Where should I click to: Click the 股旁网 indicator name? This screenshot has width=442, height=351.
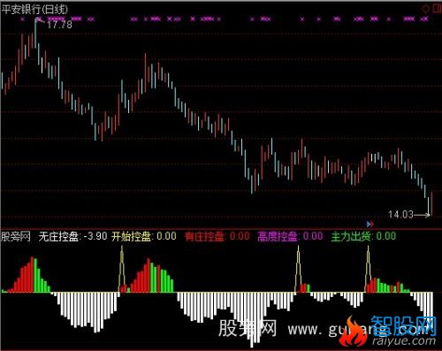pyautogui.click(x=16, y=236)
